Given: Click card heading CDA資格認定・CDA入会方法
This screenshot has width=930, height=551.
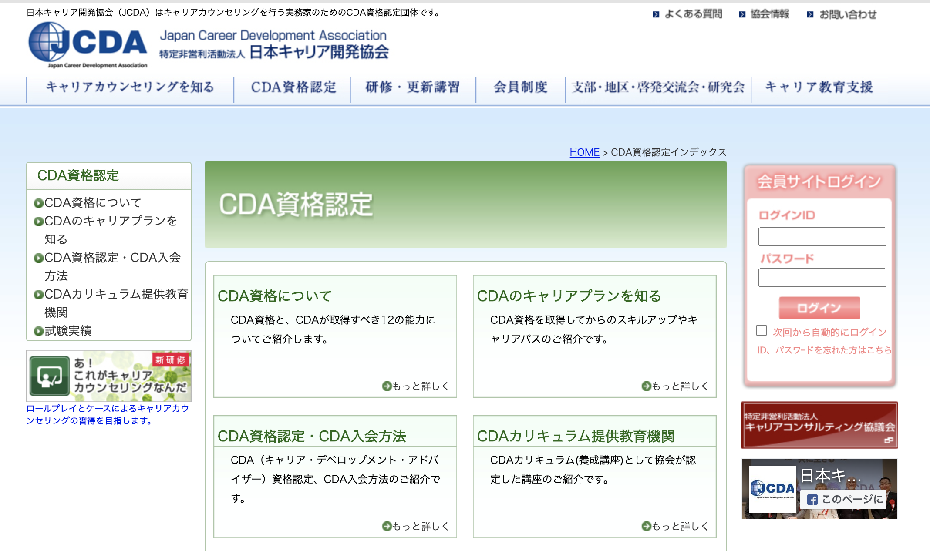Looking at the screenshot, I should (x=312, y=436).
